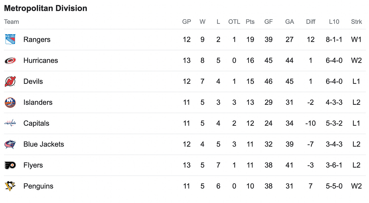Click the OTL column header
Image resolution: width=369 pixels, height=203 pixels.
(x=234, y=22)
